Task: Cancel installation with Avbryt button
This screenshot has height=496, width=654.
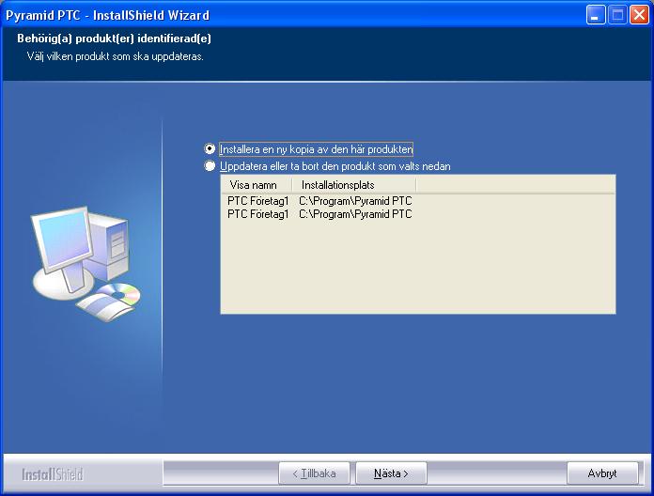Action: [602, 473]
